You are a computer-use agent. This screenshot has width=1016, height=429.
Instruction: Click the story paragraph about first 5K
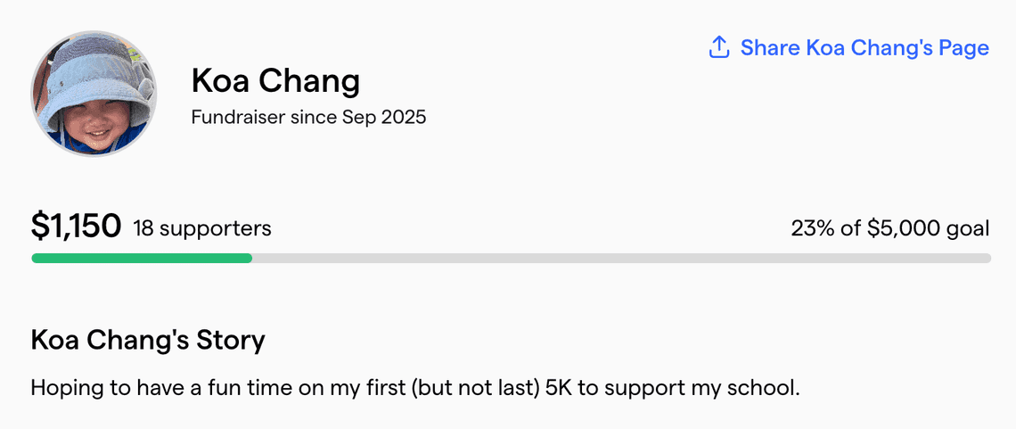pyautogui.click(x=415, y=389)
